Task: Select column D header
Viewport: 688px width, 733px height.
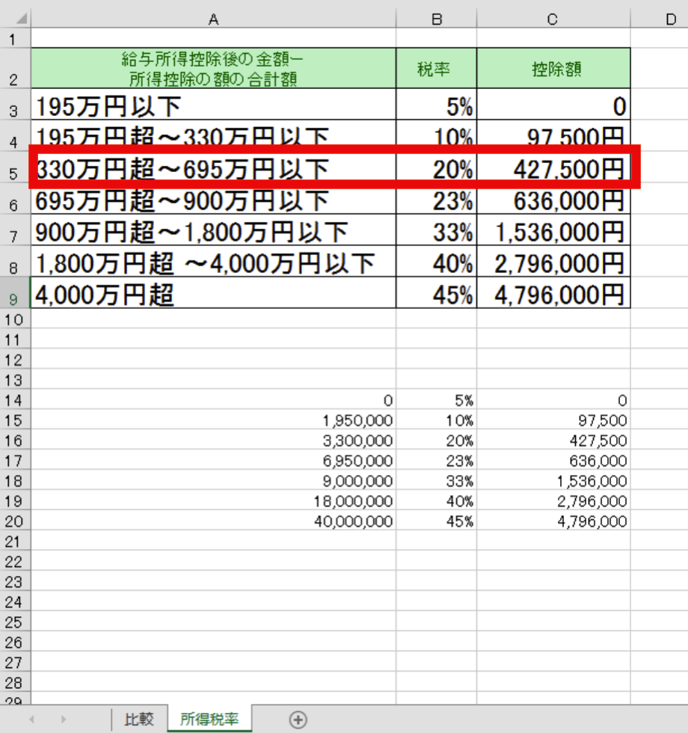Action: (669, 19)
